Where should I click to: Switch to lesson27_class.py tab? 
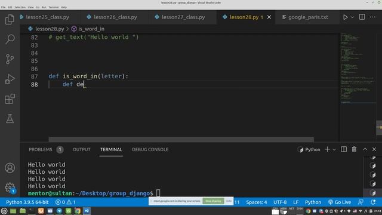point(183,17)
